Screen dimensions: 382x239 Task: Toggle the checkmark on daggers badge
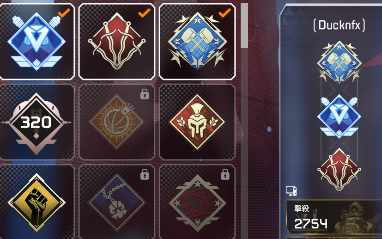[144, 13]
